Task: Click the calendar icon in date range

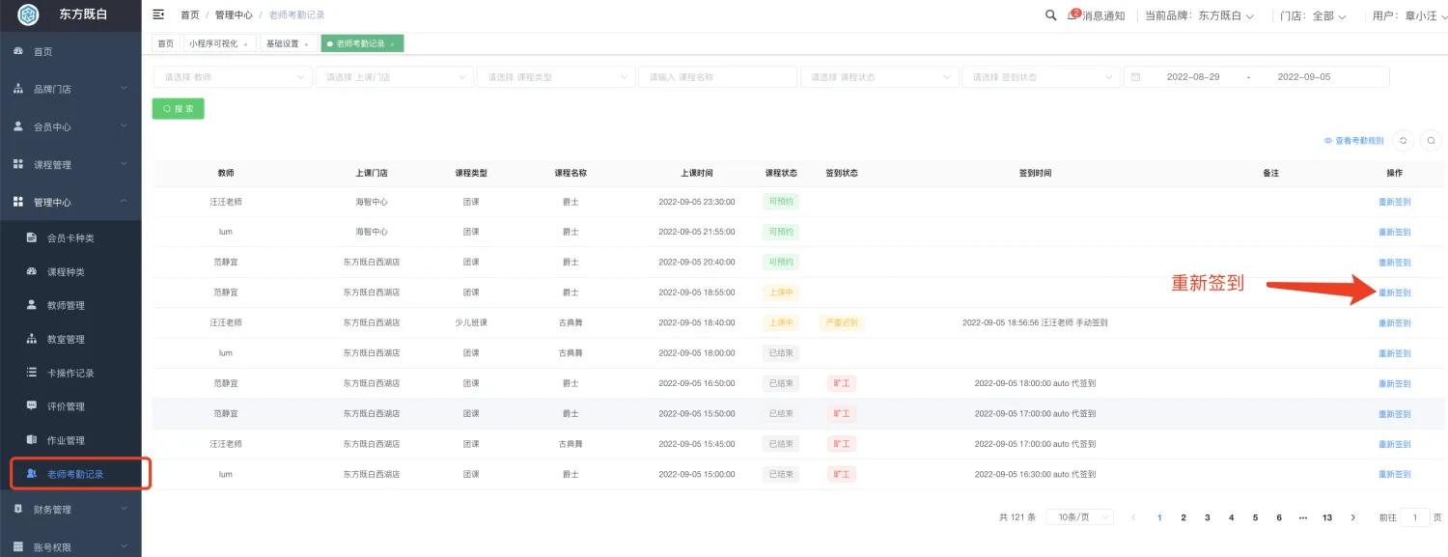Action: [1136, 77]
